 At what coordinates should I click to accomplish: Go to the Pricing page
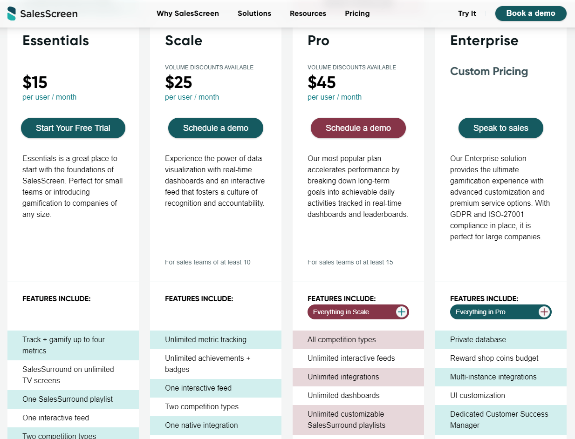[357, 14]
